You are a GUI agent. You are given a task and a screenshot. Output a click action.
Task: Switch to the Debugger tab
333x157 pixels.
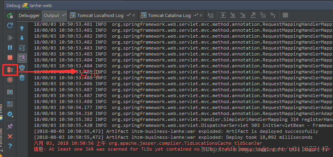[x=29, y=15]
